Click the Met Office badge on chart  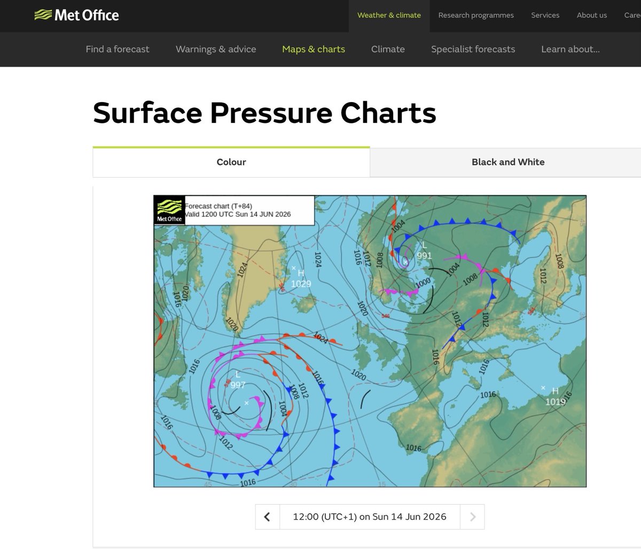[x=169, y=209]
